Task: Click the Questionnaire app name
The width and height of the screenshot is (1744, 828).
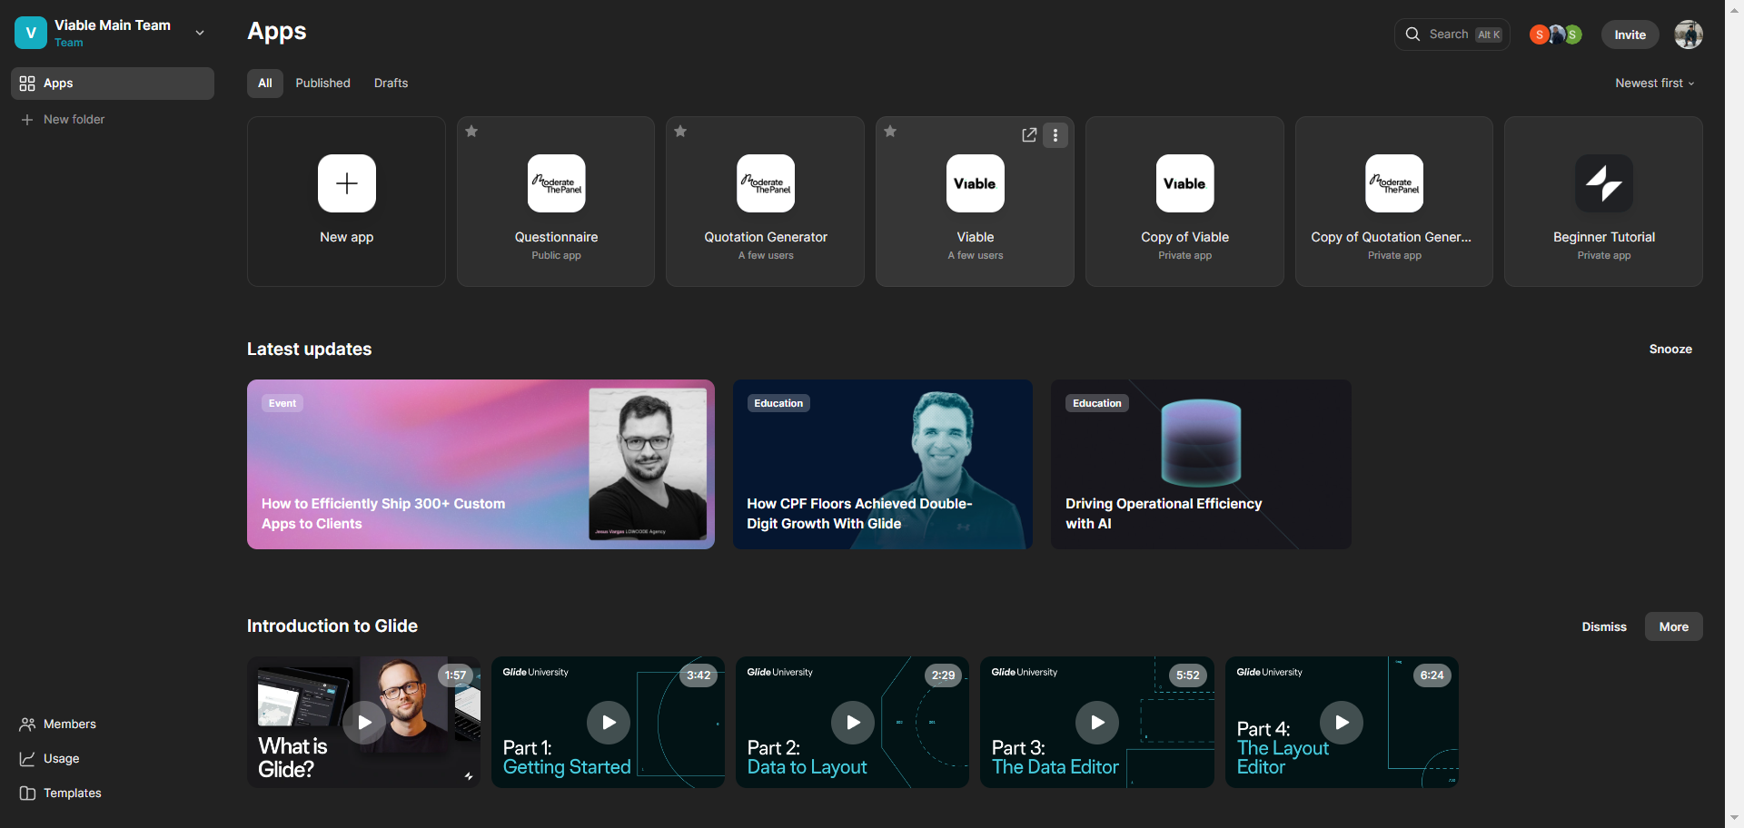Action: (x=557, y=237)
